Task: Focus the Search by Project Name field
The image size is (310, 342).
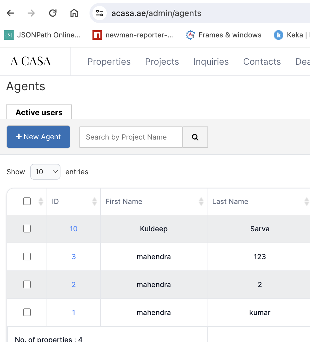Action: (131, 137)
